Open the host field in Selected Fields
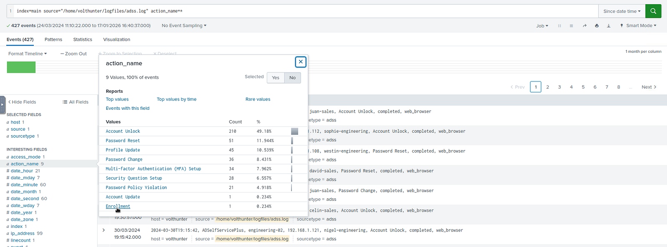 point(16,122)
